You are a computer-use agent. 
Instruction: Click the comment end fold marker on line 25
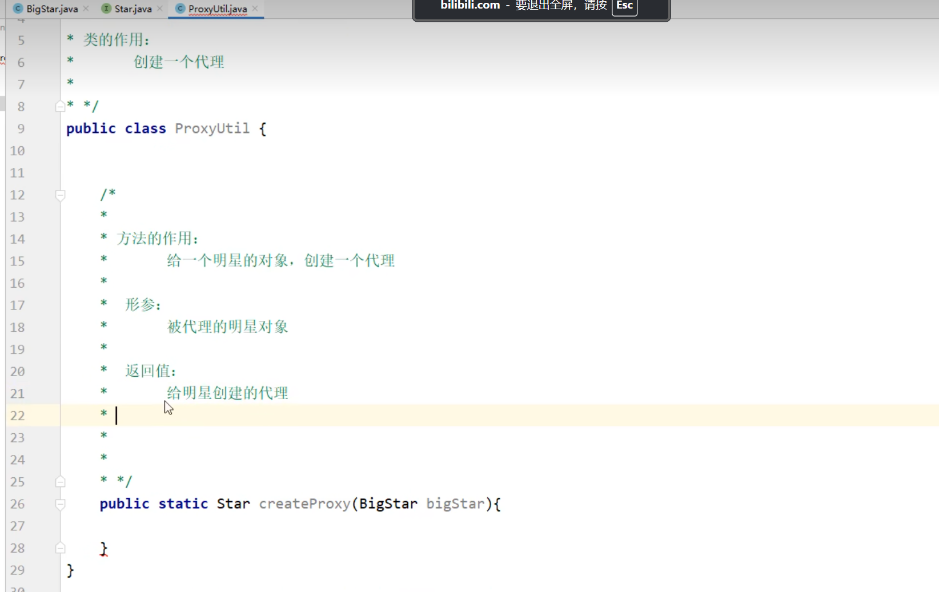click(x=60, y=482)
